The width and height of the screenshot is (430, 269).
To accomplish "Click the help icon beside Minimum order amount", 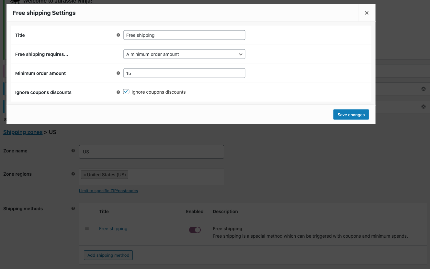I will tap(118, 73).
